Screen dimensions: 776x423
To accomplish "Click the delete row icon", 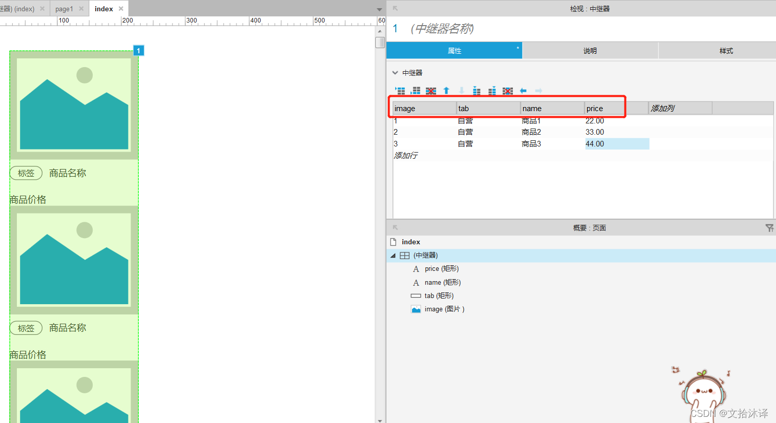I will [x=431, y=91].
